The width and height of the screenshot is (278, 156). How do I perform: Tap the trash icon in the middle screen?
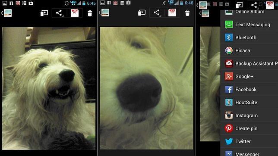point(187,13)
